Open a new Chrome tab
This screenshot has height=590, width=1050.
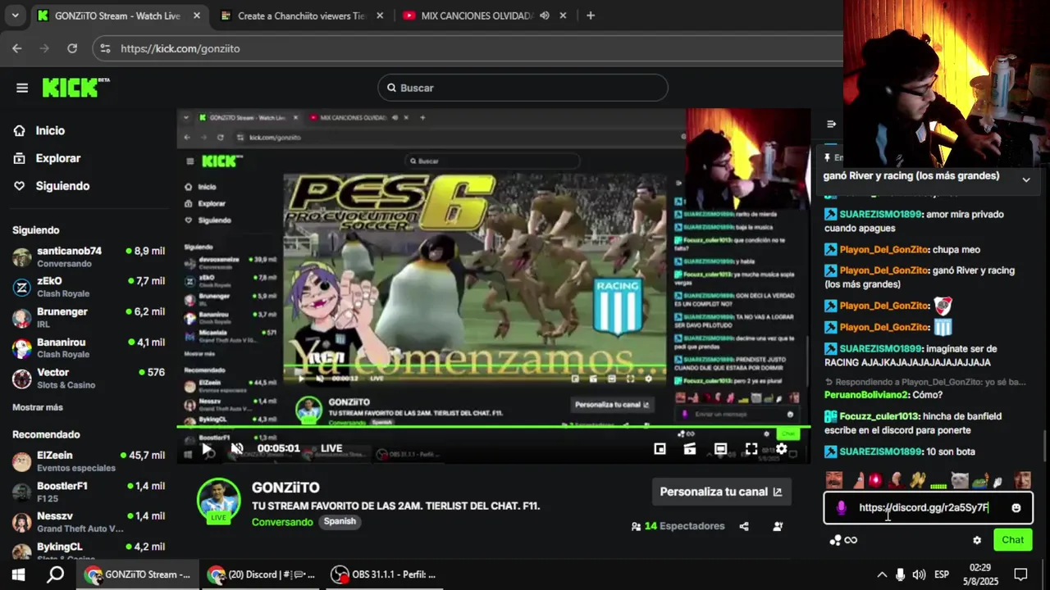(x=591, y=16)
